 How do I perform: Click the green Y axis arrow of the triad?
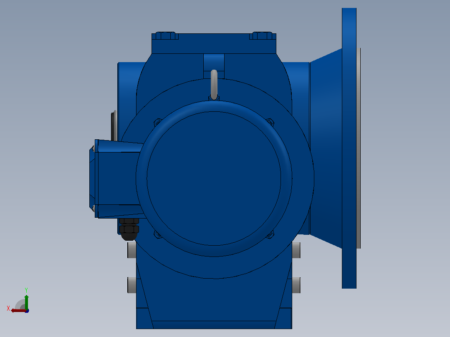pyautogui.click(x=26, y=302)
